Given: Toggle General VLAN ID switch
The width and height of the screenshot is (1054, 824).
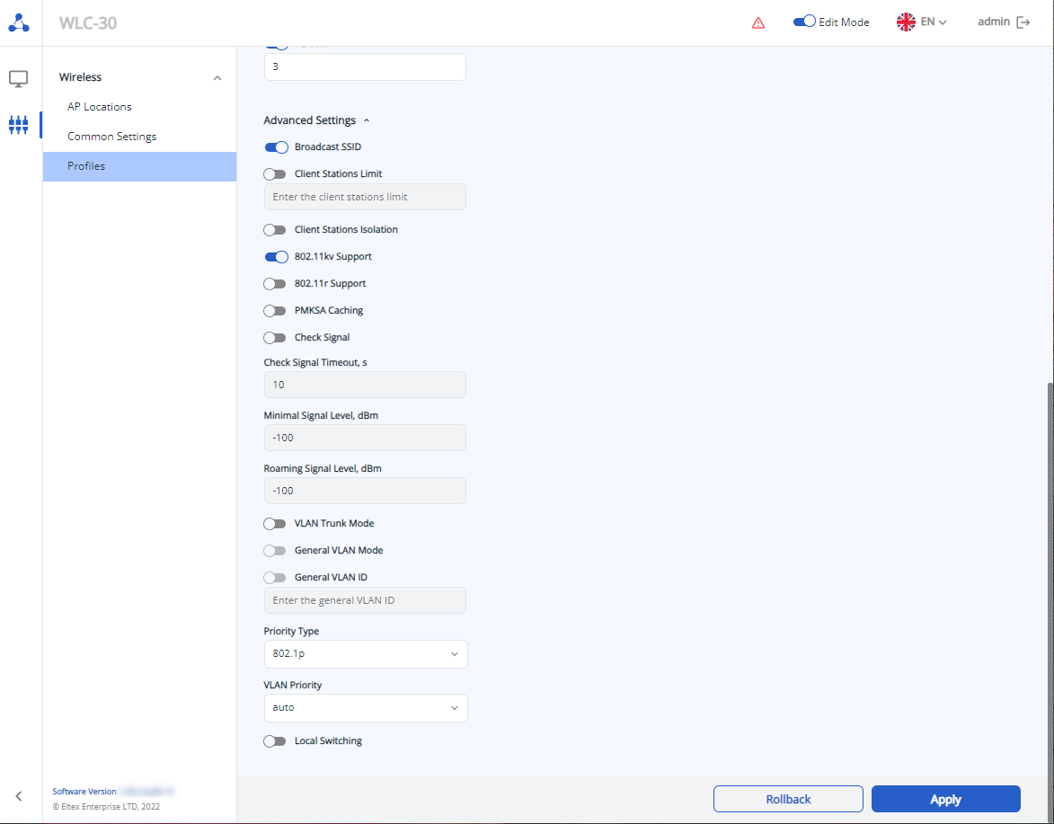Looking at the screenshot, I should pyautogui.click(x=275, y=577).
